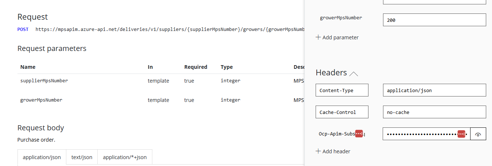
Task: Switch to the application/json body tab
Action: (42, 157)
